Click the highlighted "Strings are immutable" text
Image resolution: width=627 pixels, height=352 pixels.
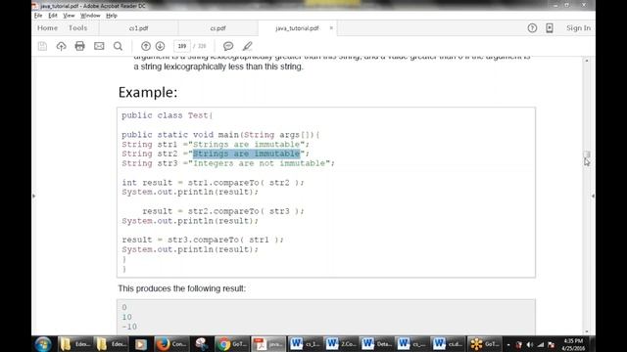tap(247, 154)
